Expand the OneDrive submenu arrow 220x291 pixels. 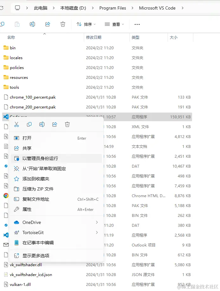97,222
